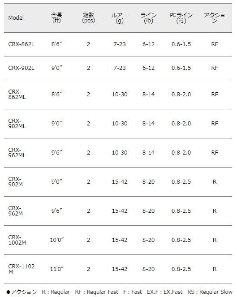
Task: Click the 11'0" length value
Action: coord(56,269)
